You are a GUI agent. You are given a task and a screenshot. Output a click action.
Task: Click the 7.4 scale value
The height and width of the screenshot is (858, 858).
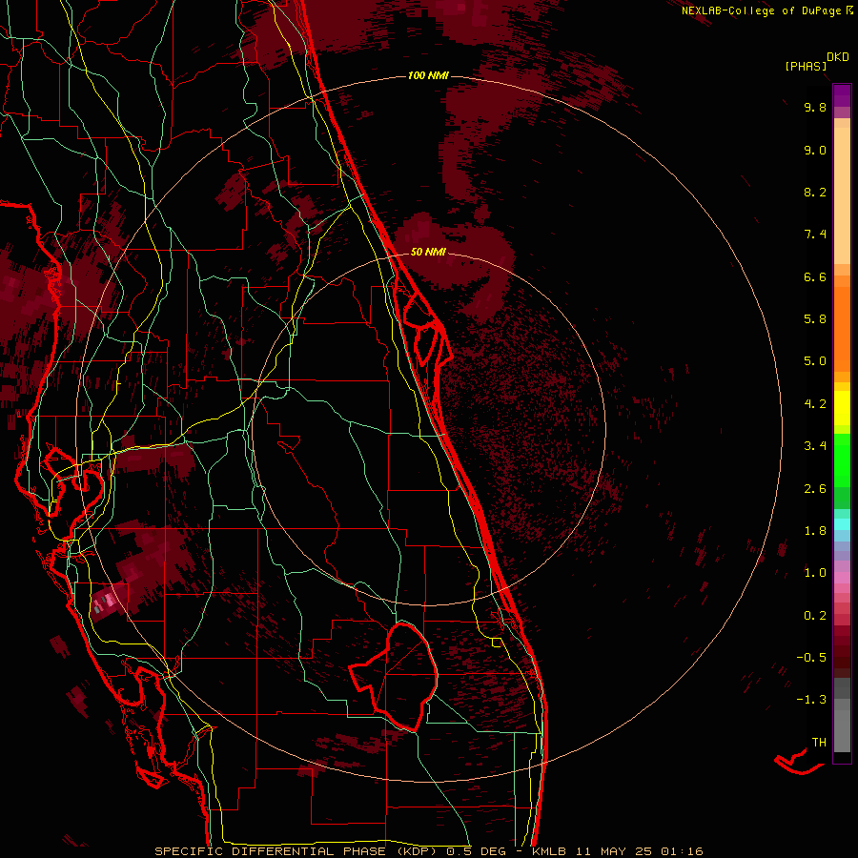pyautogui.click(x=815, y=235)
